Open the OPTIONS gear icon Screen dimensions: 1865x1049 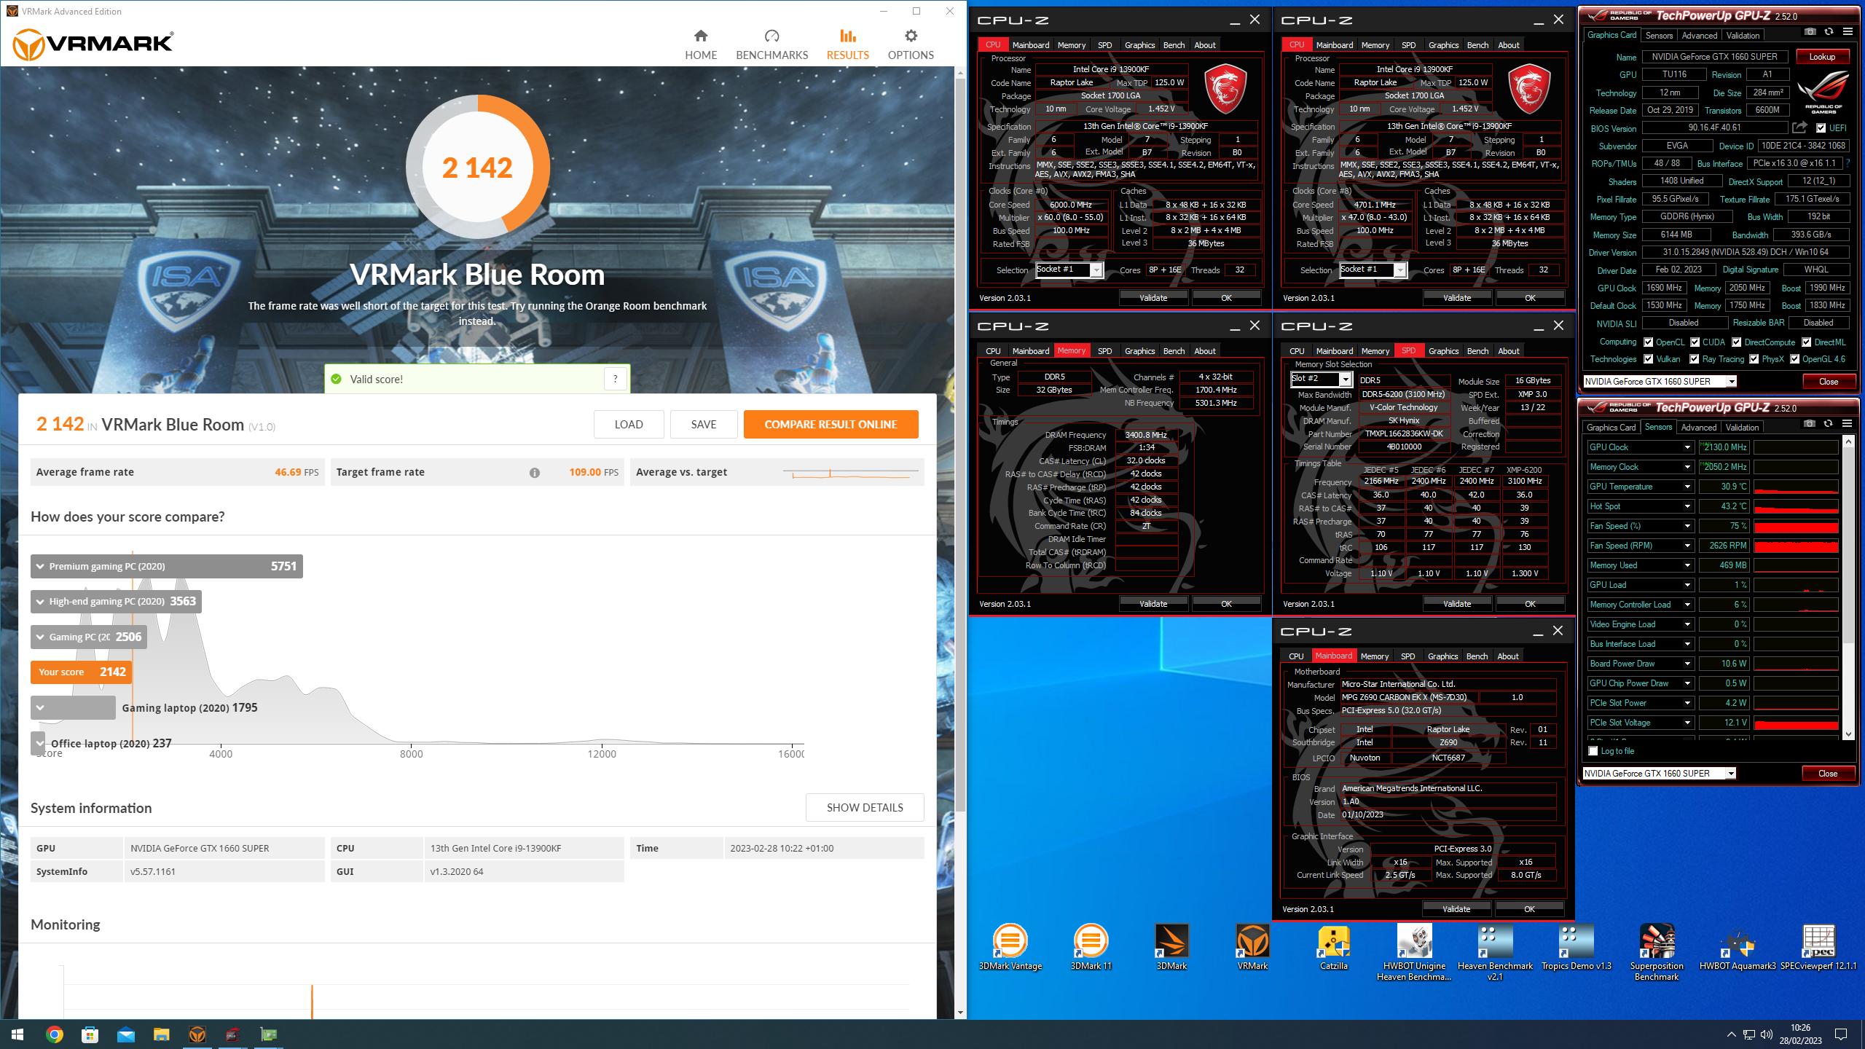point(911,36)
